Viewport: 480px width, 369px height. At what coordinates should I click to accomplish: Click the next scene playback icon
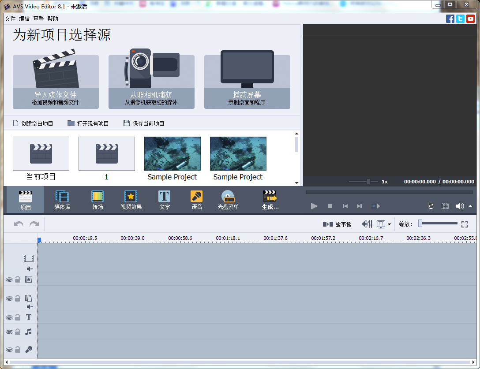coord(375,206)
